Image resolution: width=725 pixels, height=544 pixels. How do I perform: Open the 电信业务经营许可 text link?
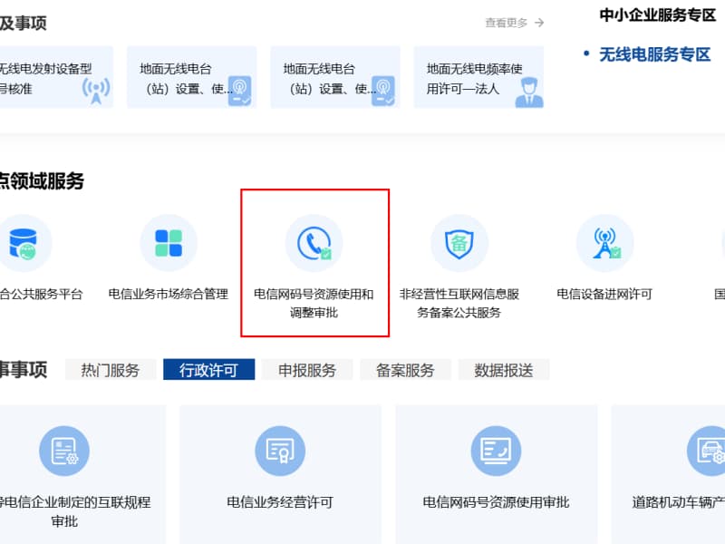coord(280,502)
